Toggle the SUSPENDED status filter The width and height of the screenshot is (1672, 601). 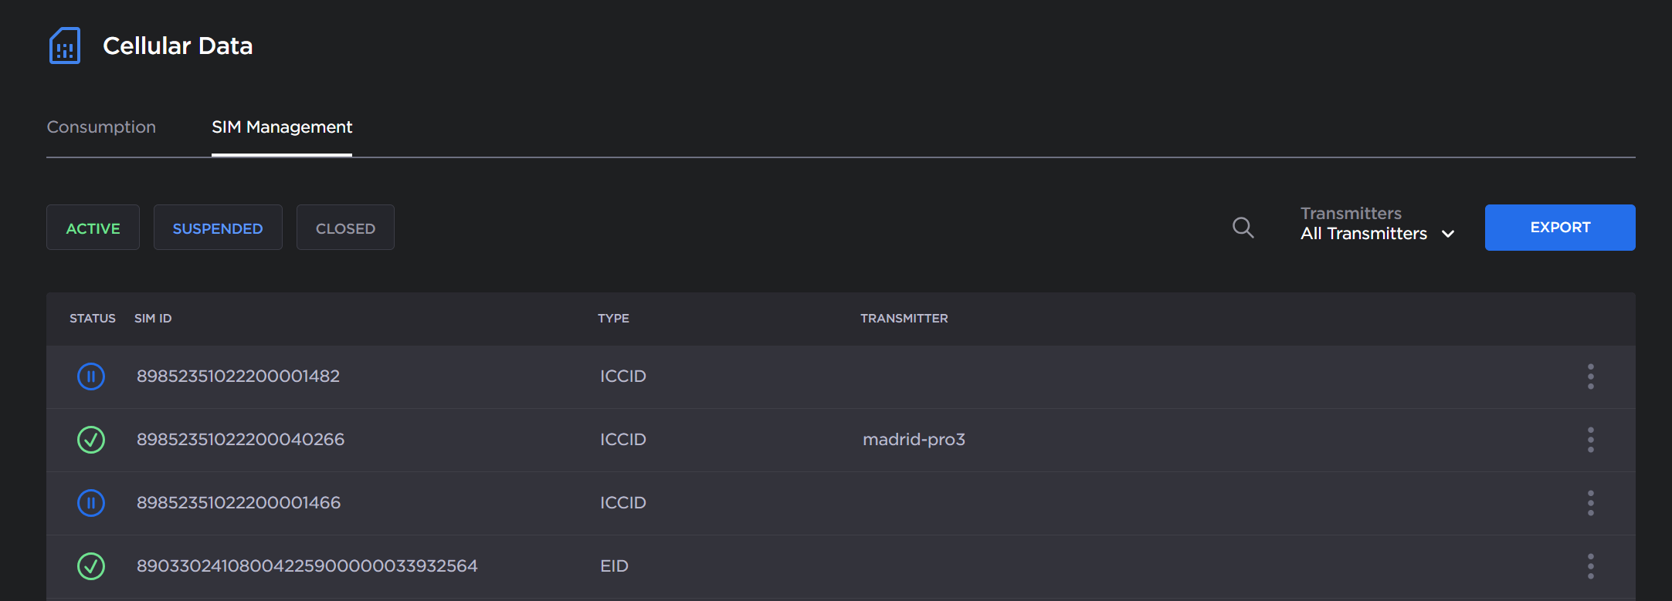click(x=218, y=228)
